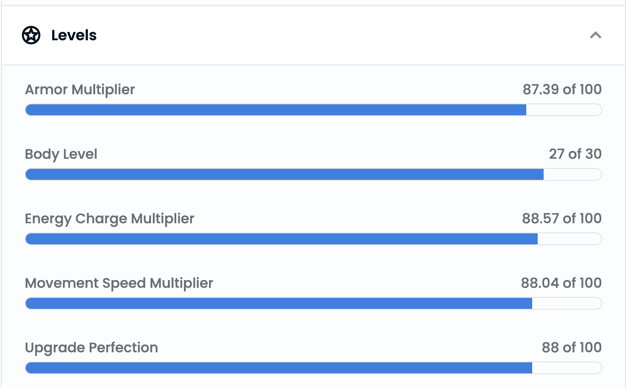Click the 88.57 of 100 value
626x388 pixels.
click(562, 219)
